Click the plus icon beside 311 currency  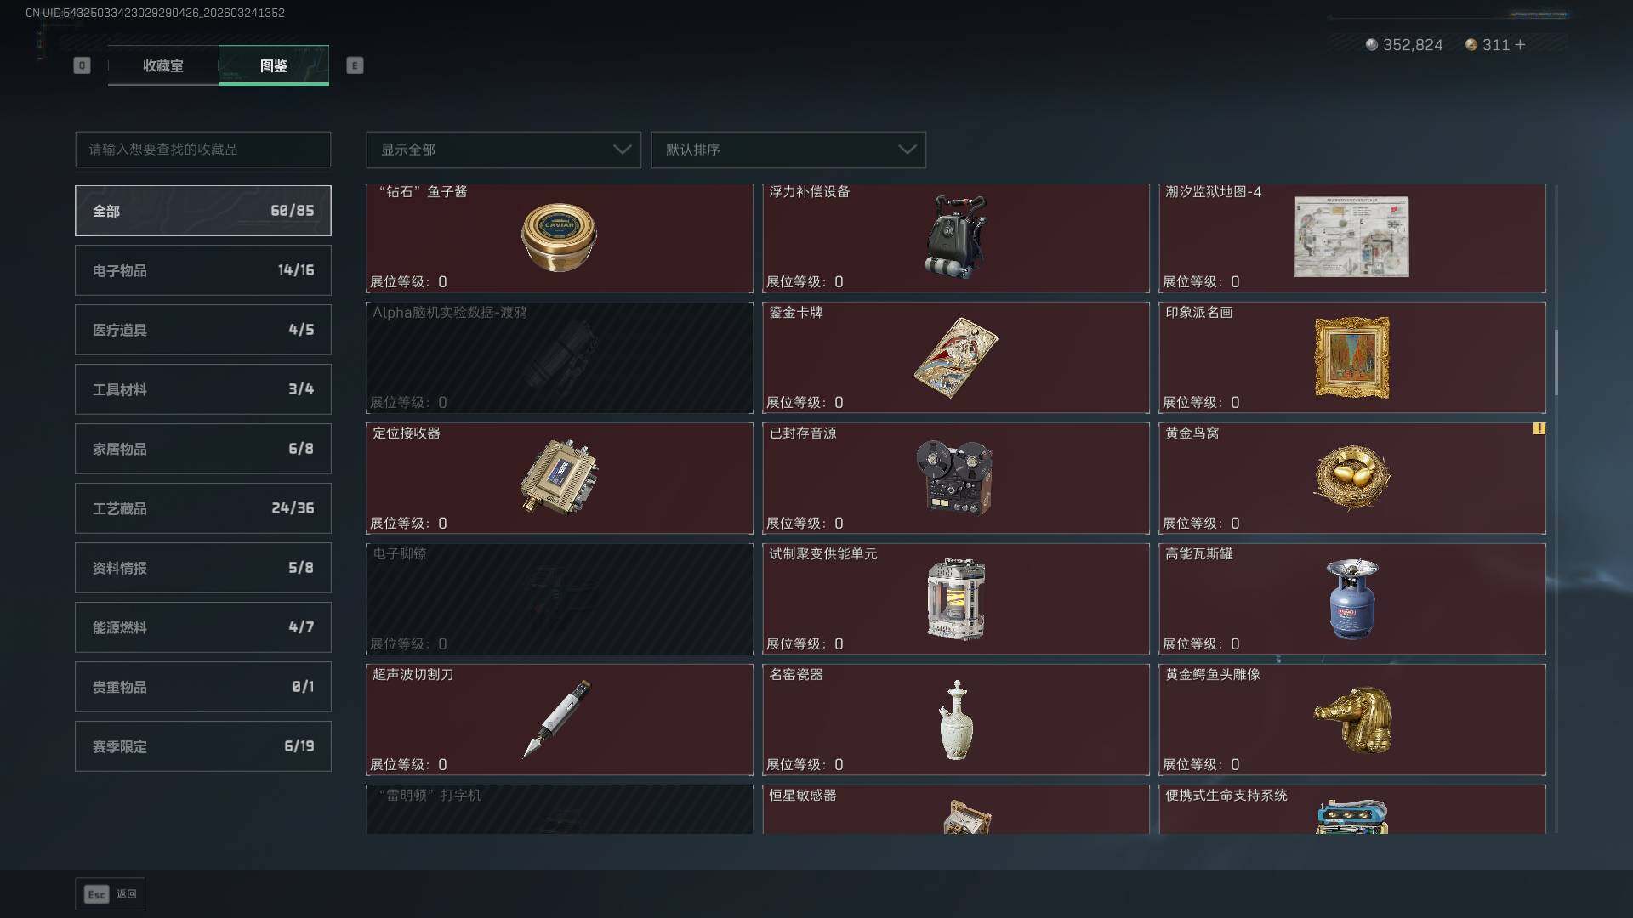[1520, 45]
